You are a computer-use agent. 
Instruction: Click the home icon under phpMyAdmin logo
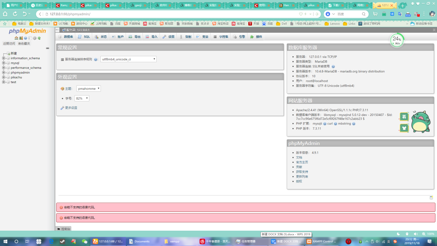pos(16,38)
